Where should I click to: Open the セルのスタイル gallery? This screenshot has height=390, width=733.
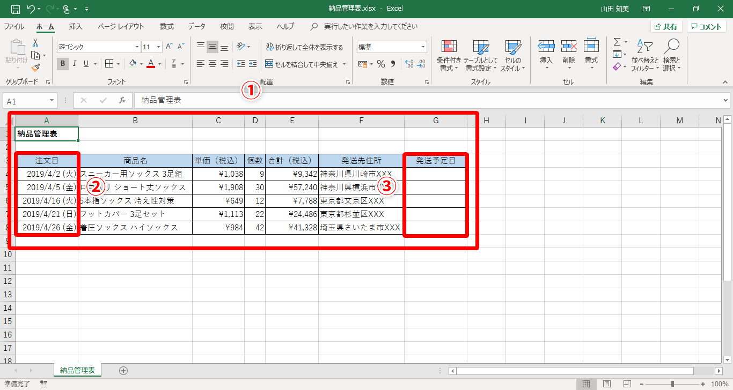(513, 56)
